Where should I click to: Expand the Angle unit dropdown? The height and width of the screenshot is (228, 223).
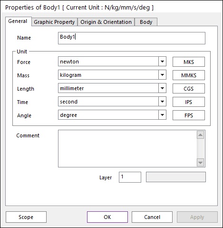pos(162,115)
